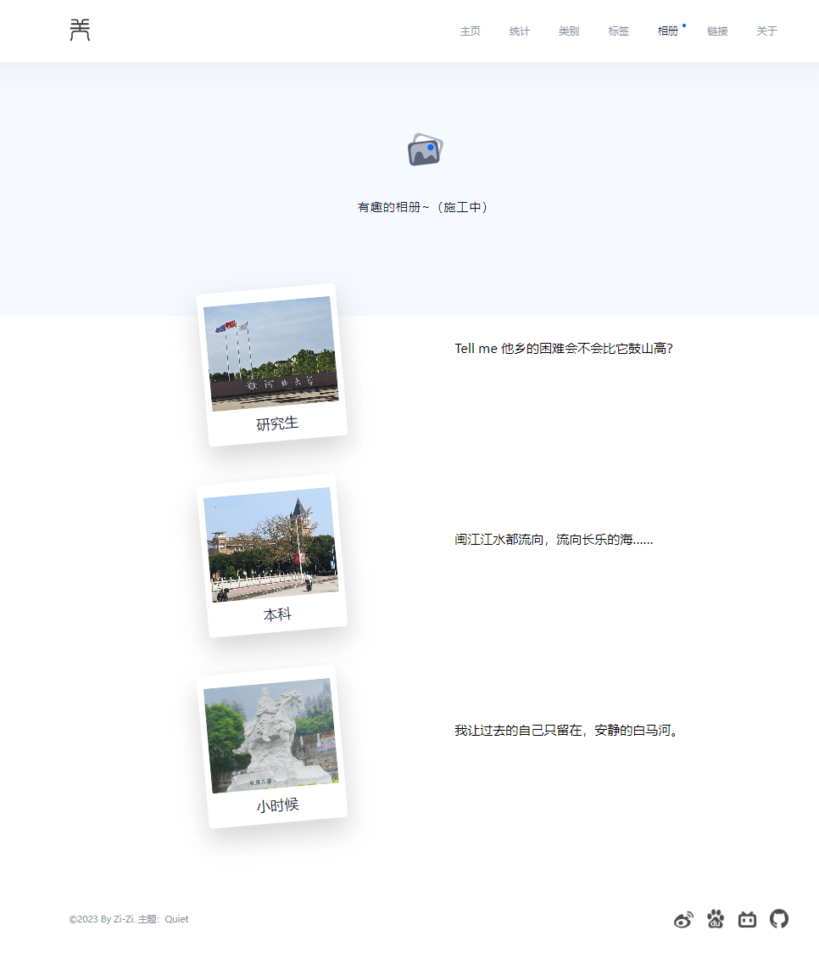Open the GitHub icon in the footer
The width and height of the screenshot is (819, 953).
[779, 919]
